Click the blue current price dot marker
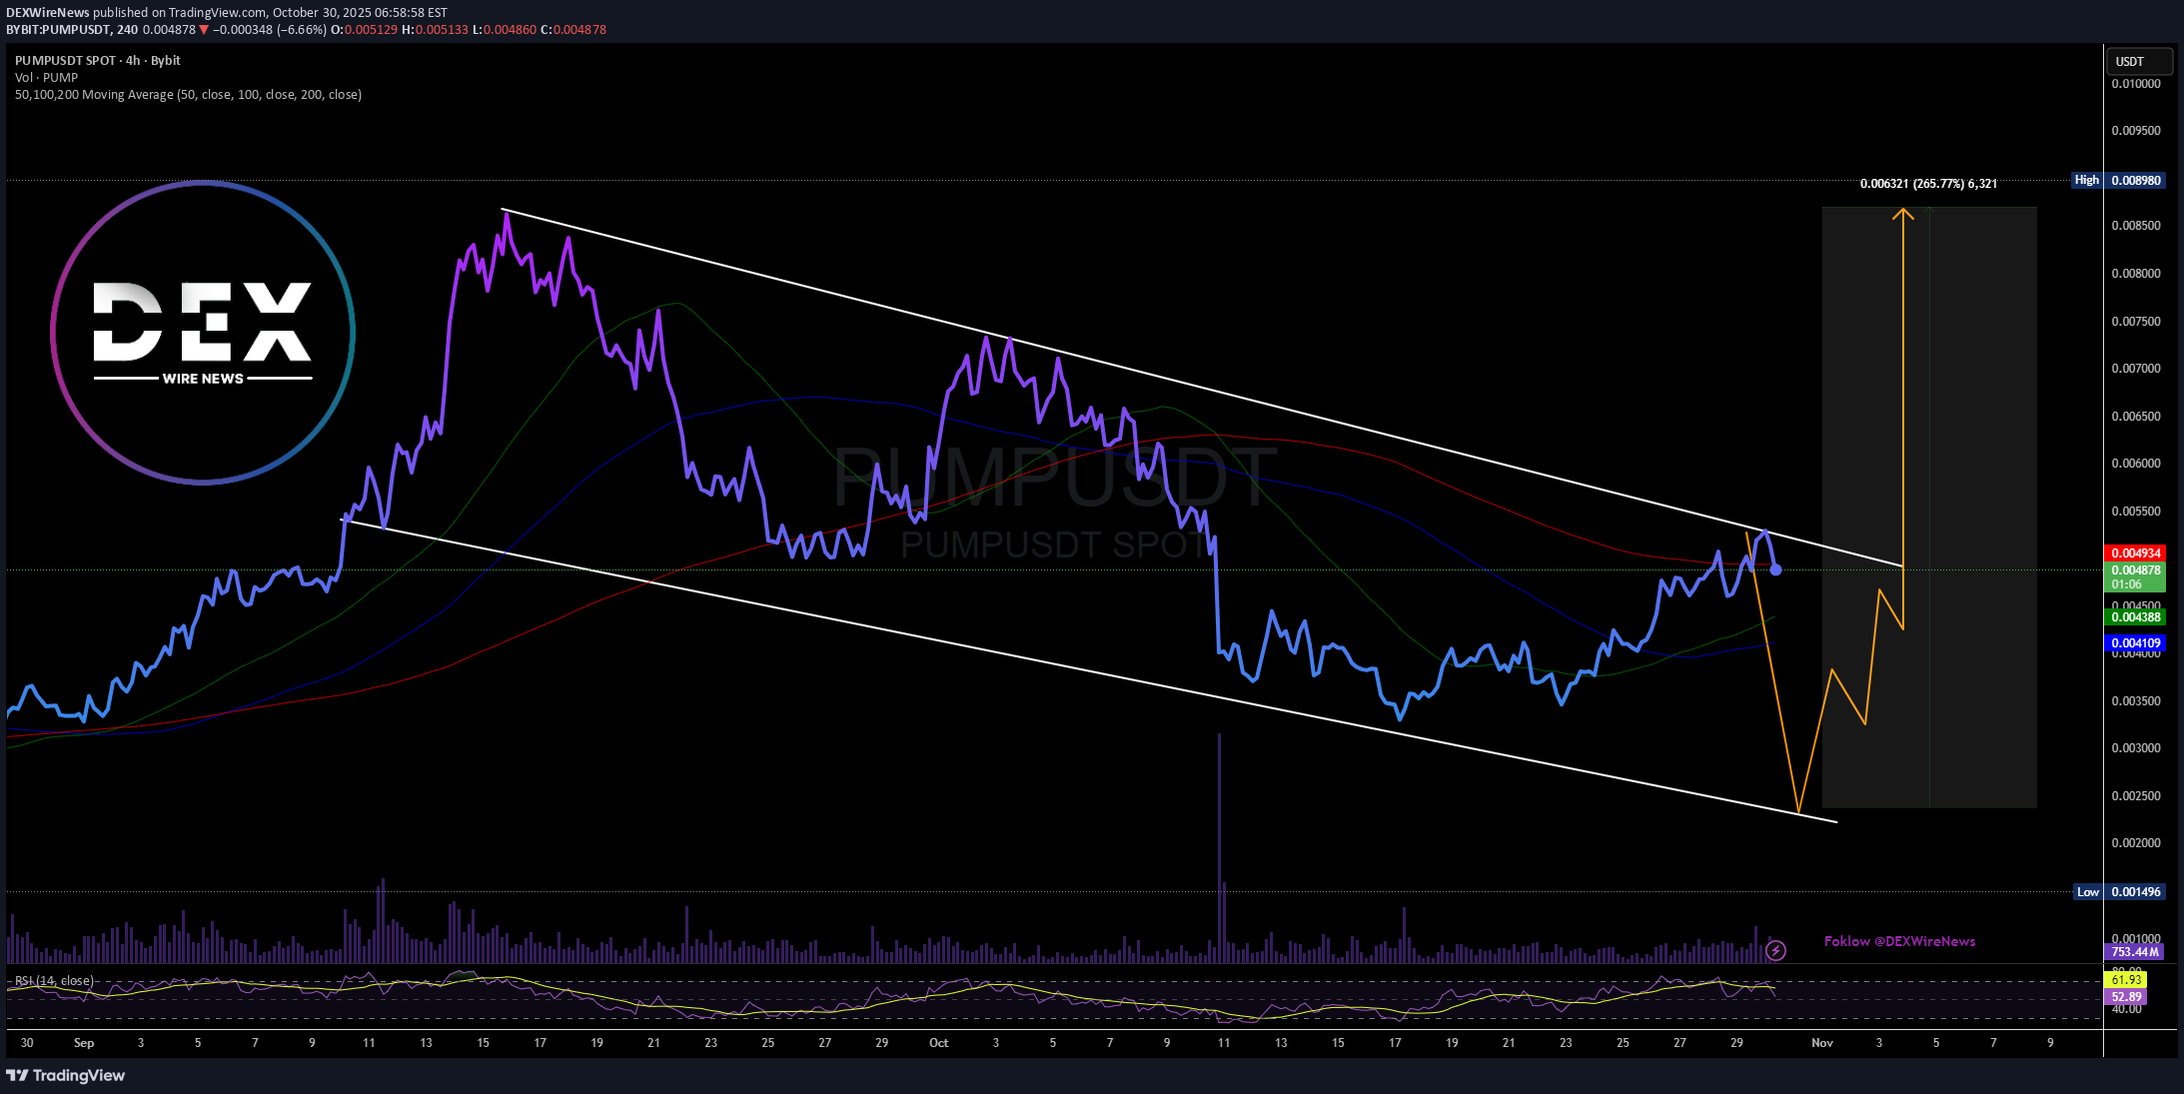2184x1094 pixels. click(1775, 569)
